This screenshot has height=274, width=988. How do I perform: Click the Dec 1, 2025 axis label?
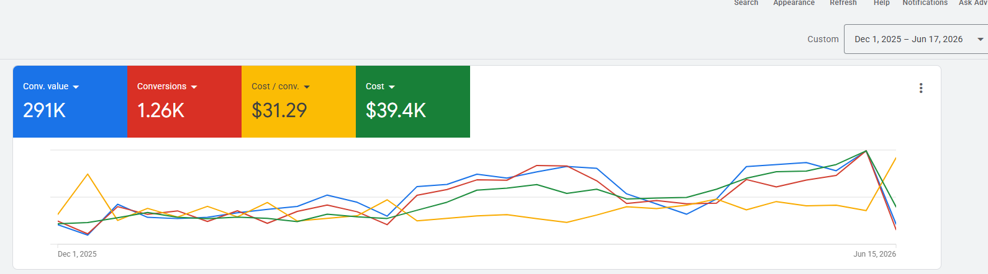pyautogui.click(x=77, y=254)
